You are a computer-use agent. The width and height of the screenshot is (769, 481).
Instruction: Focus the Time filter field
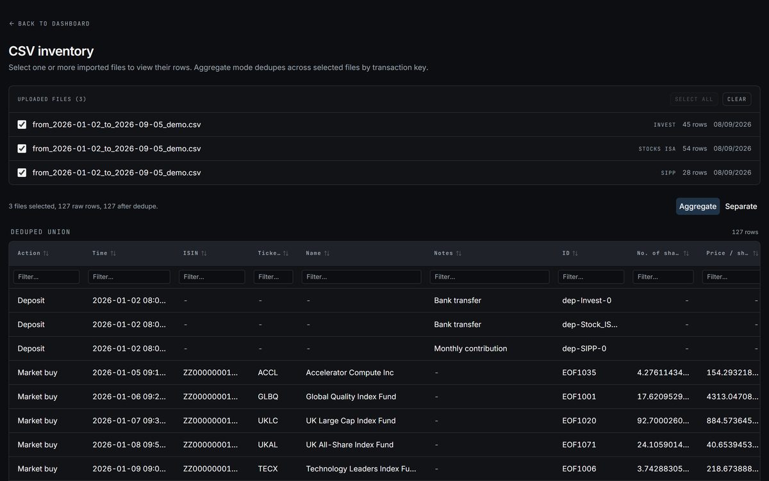[x=129, y=277]
